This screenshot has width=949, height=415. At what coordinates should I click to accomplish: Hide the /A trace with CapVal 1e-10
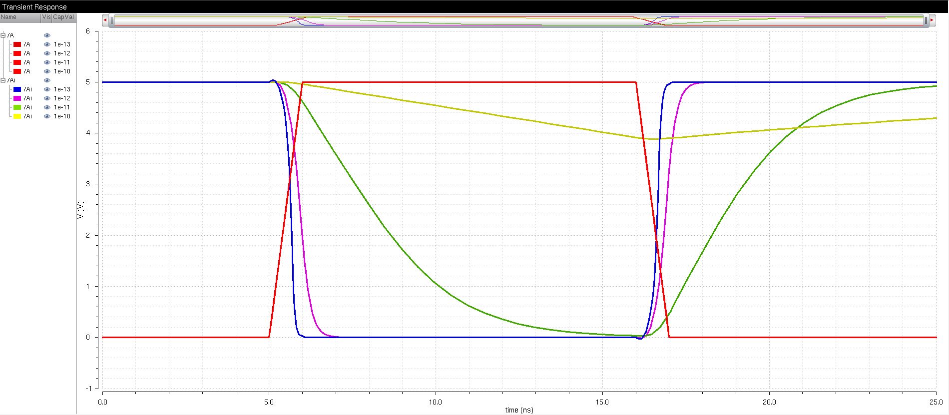47,71
